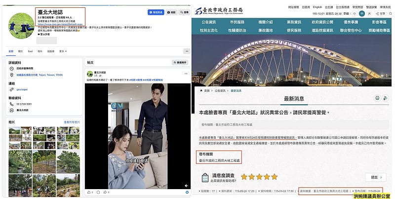This screenshot has width=395, height=199.
Task: Click the icon right of printer
Action: pyautogui.click(x=386, y=98)
